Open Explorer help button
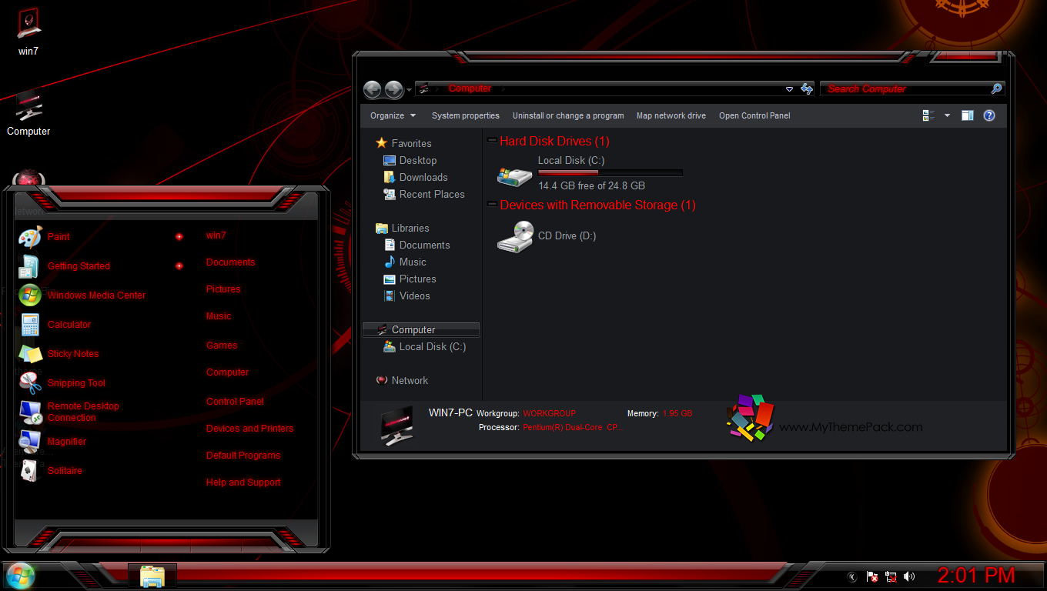Image resolution: width=1047 pixels, height=591 pixels. coord(989,115)
